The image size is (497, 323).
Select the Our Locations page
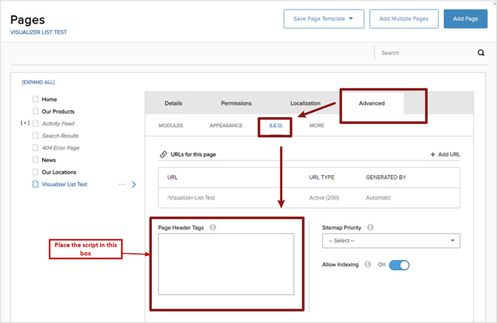click(59, 172)
